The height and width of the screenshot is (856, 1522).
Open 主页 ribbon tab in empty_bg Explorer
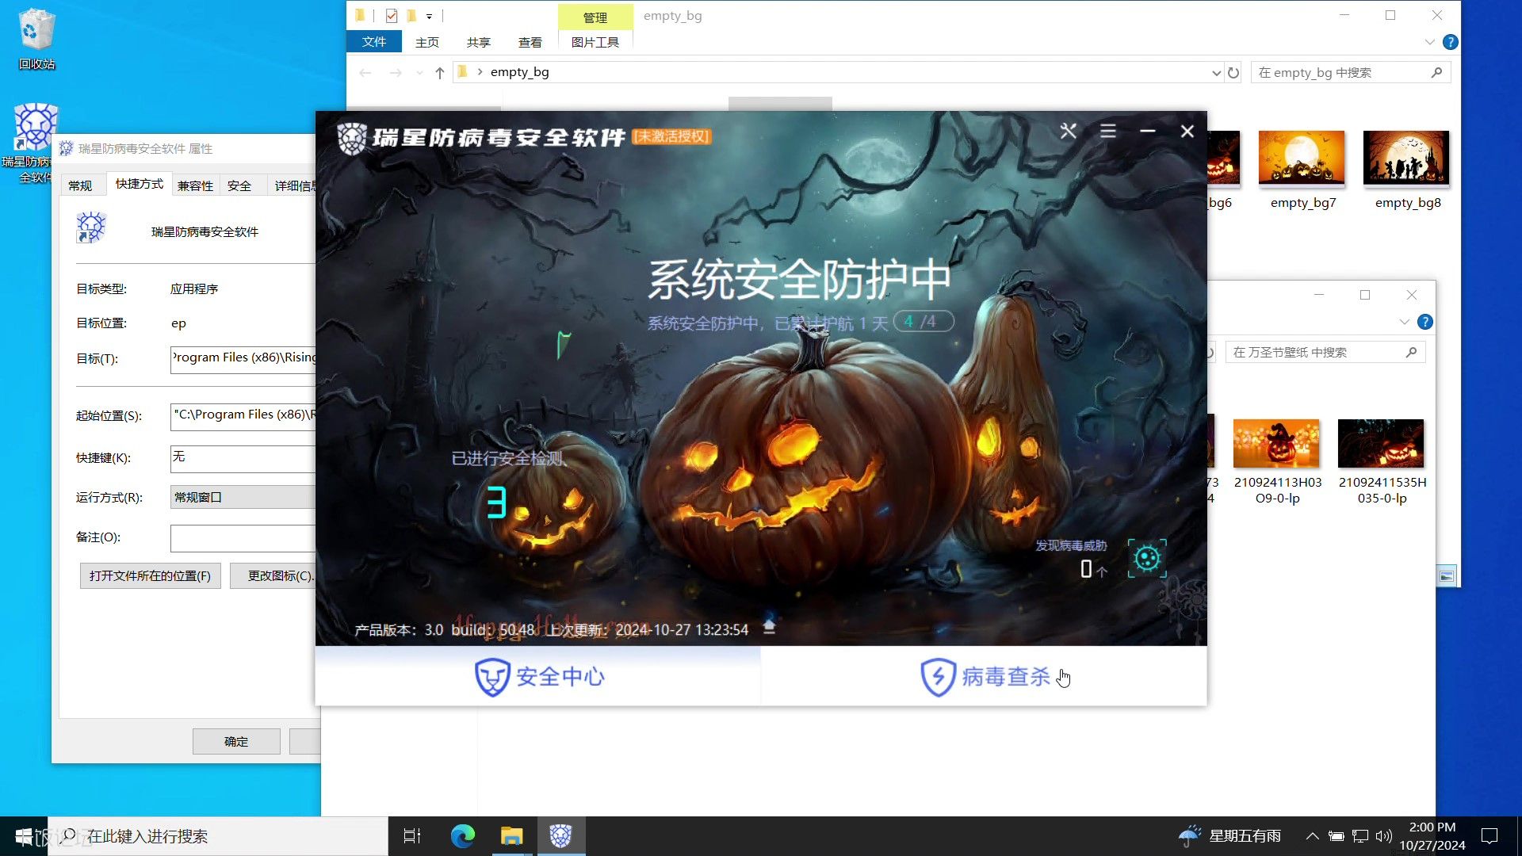(427, 42)
